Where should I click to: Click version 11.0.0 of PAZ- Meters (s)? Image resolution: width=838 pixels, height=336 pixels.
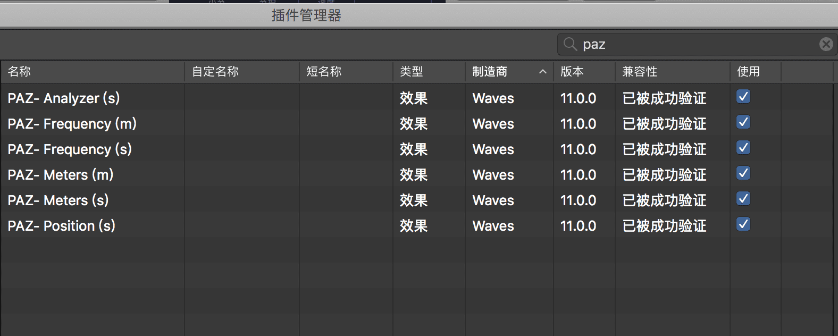tap(579, 200)
